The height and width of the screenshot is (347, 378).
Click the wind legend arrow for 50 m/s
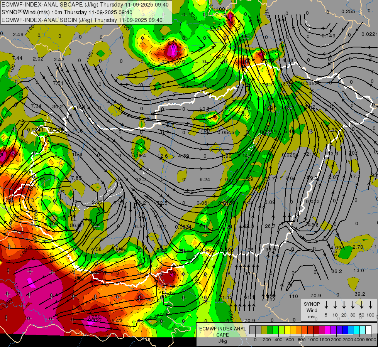tap(362, 305)
